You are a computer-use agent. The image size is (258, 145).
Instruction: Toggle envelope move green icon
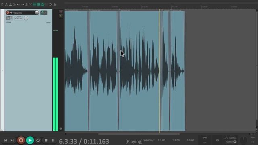pos(43,4)
